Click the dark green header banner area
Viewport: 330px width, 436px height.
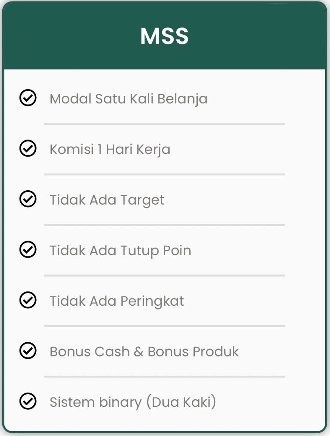pos(164,36)
